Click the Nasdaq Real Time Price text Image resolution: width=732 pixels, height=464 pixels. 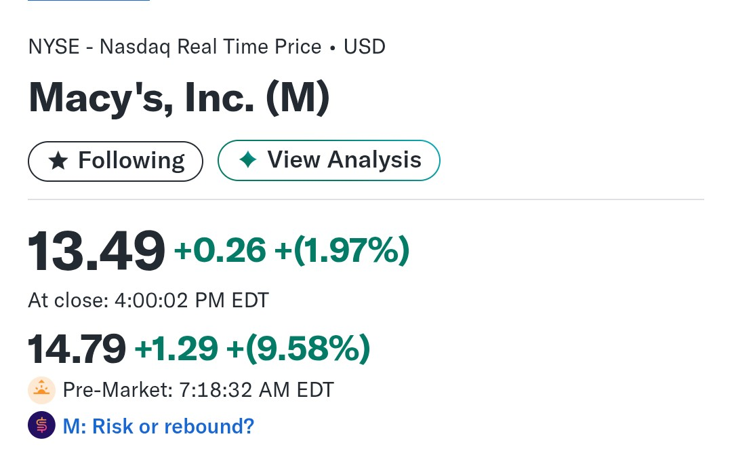210,47
